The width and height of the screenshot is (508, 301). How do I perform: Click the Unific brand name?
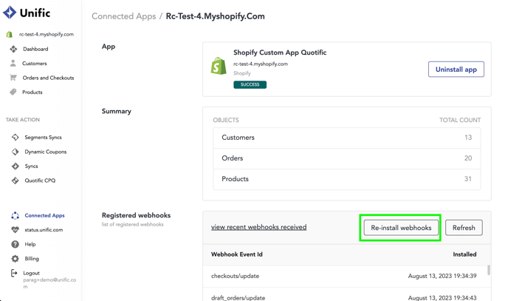click(35, 13)
